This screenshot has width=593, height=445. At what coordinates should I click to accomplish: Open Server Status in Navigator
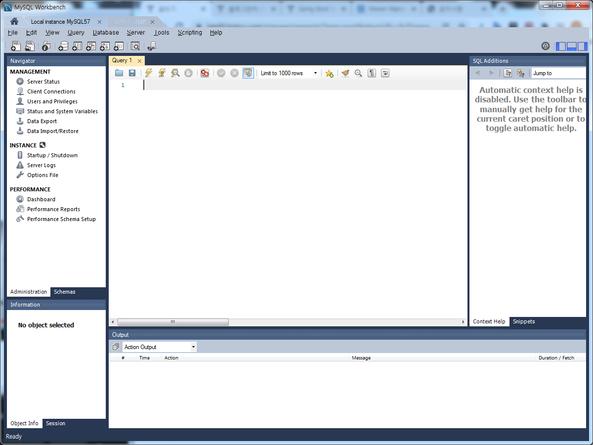click(x=43, y=82)
